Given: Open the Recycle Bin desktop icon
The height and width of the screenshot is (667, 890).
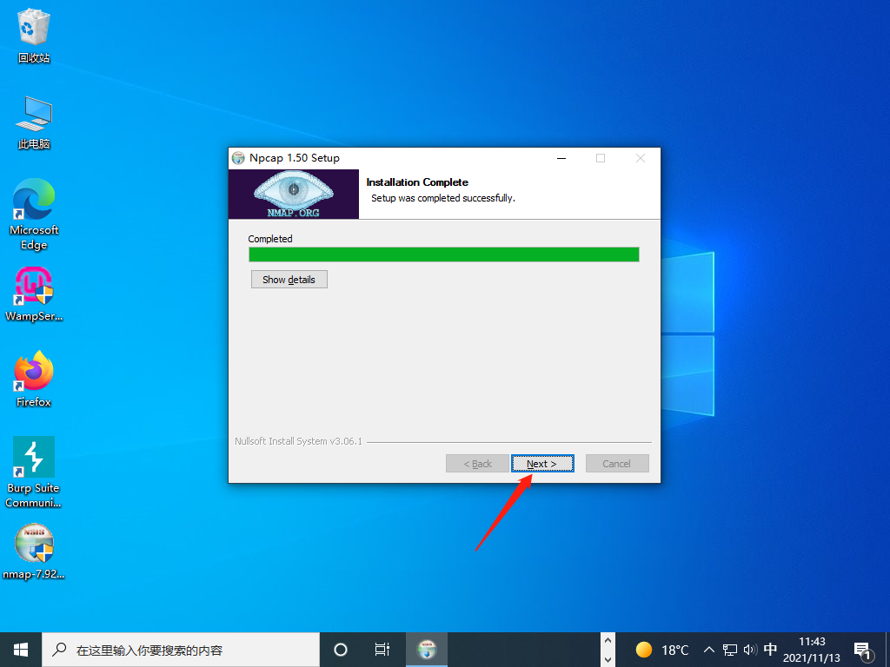Looking at the screenshot, I should click(34, 35).
